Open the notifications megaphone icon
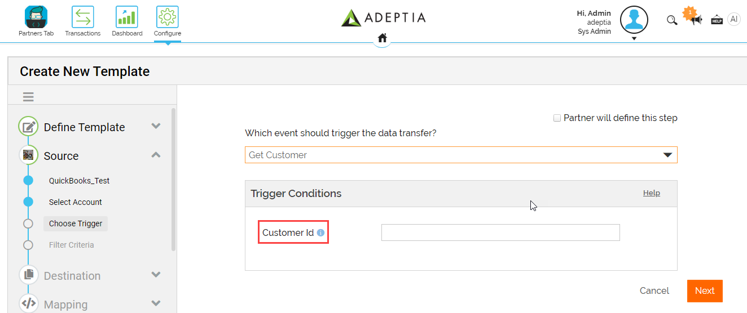This screenshot has height=313, width=747. click(x=697, y=20)
